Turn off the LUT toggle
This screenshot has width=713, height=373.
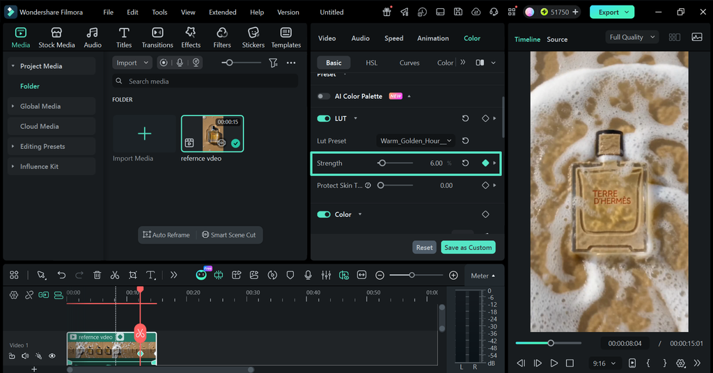click(x=324, y=118)
